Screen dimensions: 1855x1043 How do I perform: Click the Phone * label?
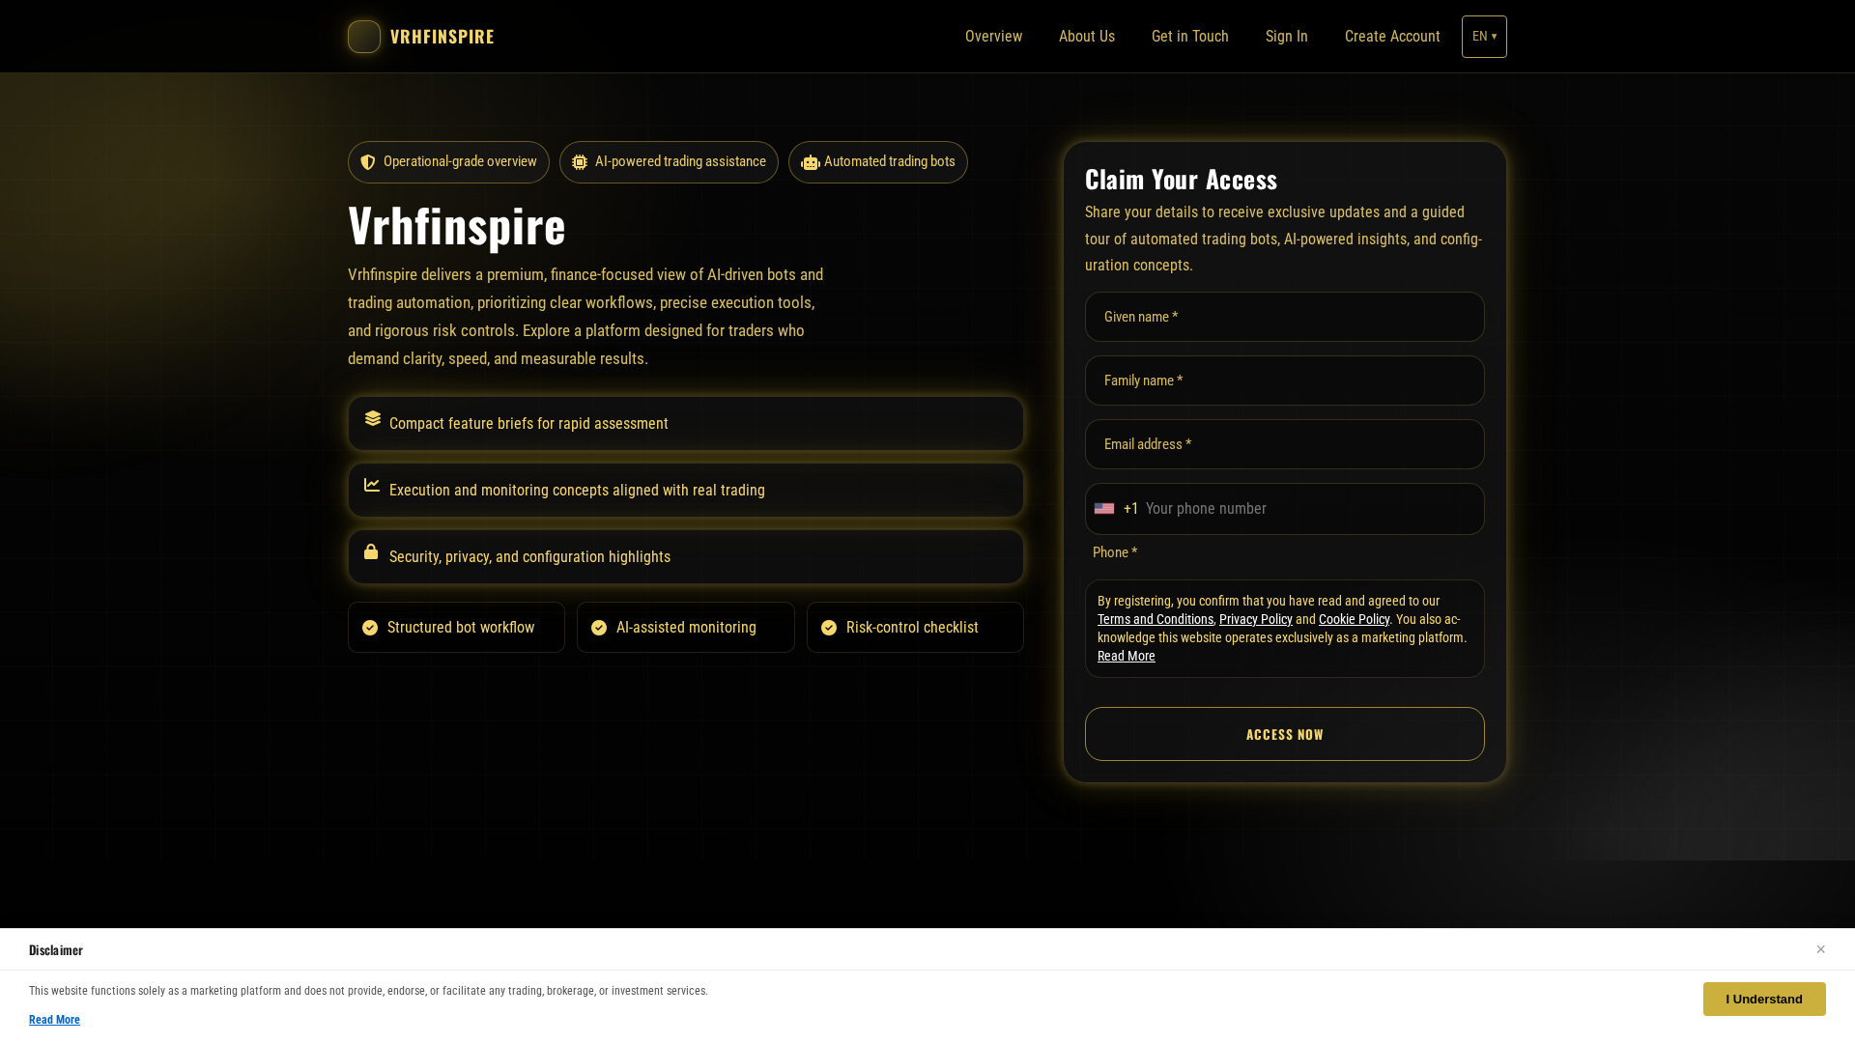click(x=1115, y=552)
